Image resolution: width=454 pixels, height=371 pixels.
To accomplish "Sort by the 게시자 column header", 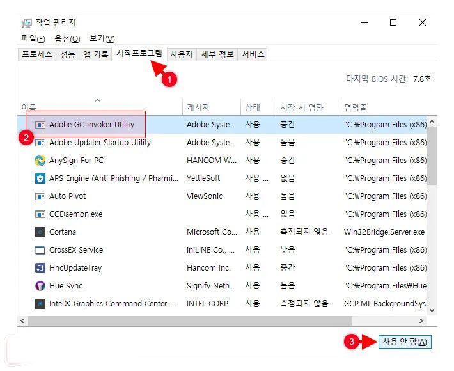I will pyautogui.click(x=212, y=107).
